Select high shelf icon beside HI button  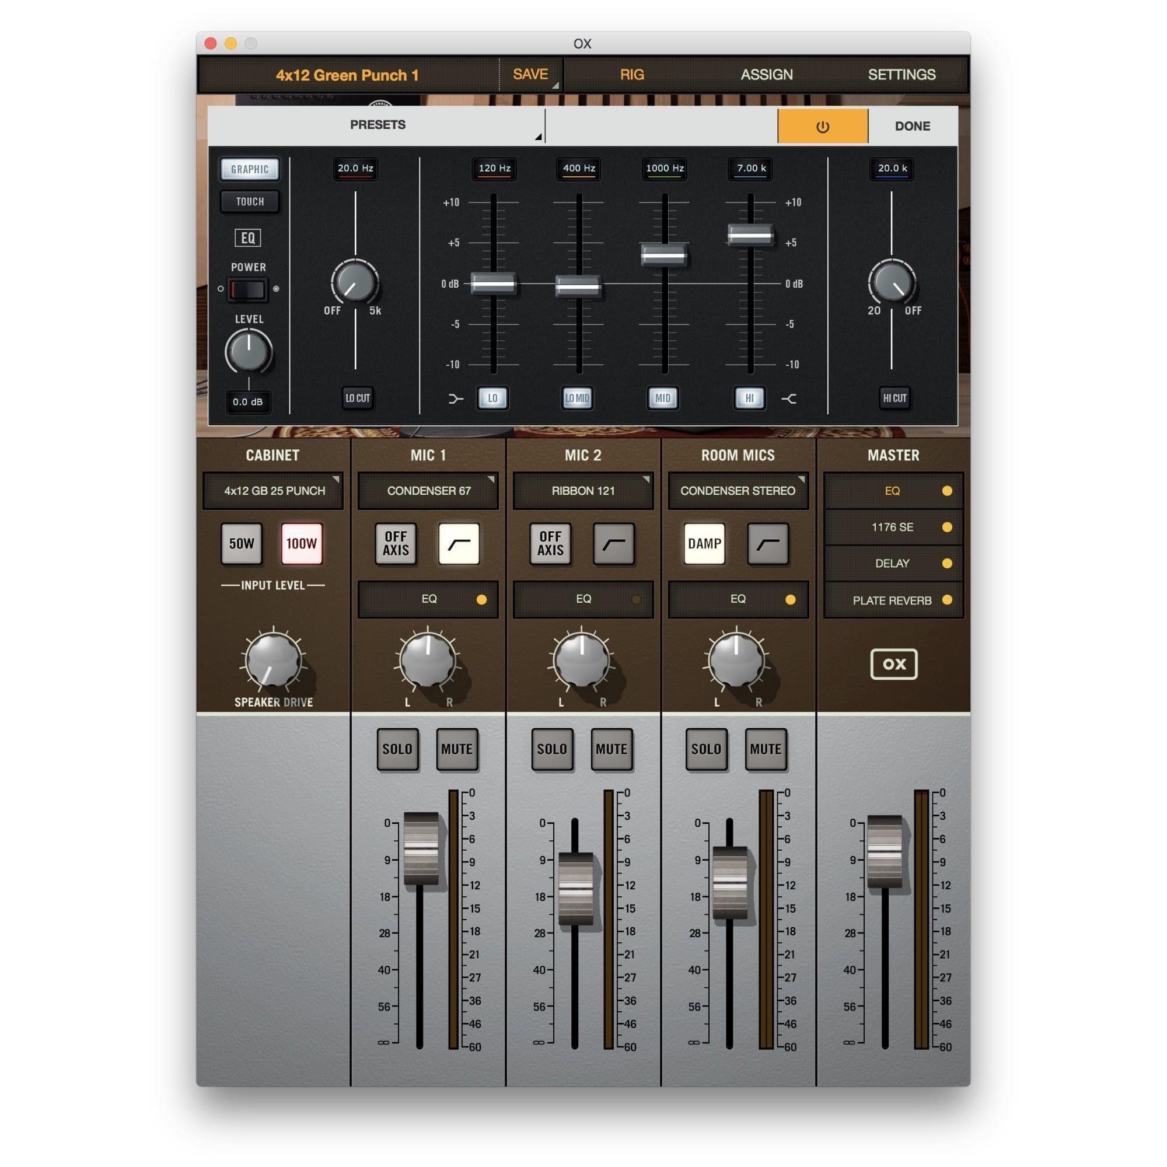(788, 399)
